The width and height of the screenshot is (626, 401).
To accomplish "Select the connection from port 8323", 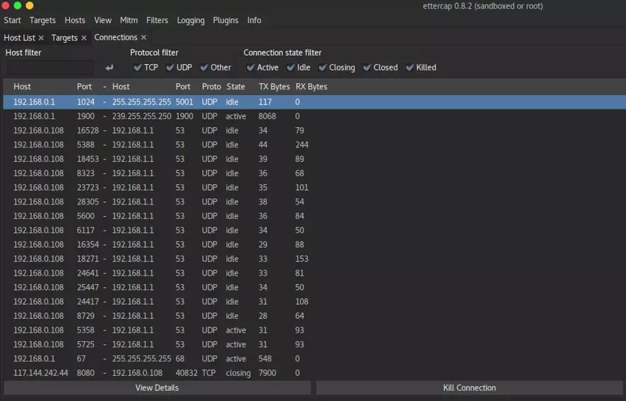I will pyautogui.click(x=315, y=173).
